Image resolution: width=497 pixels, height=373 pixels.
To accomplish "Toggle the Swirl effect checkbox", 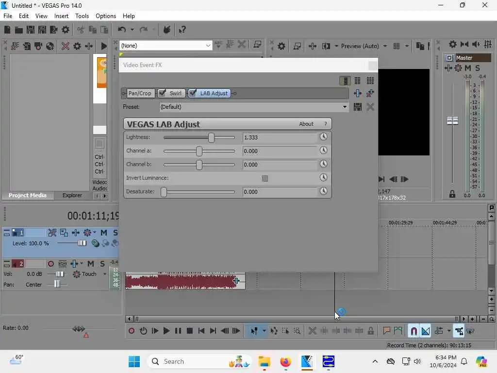I will point(162,93).
